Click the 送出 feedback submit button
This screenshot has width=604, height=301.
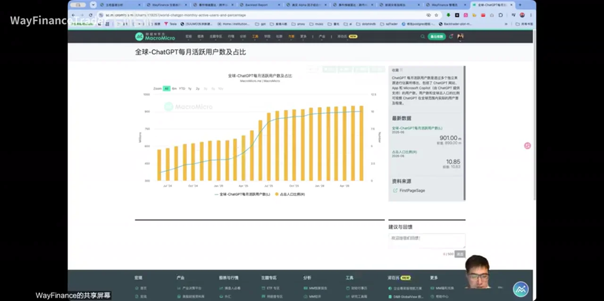pyautogui.click(x=460, y=254)
